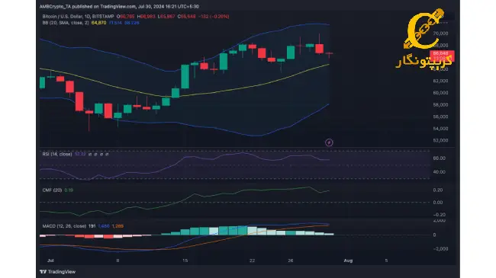Click the lightning bolt icon below the chart
The height and width of the screenshot is (278, 496).
pos(329,142)
